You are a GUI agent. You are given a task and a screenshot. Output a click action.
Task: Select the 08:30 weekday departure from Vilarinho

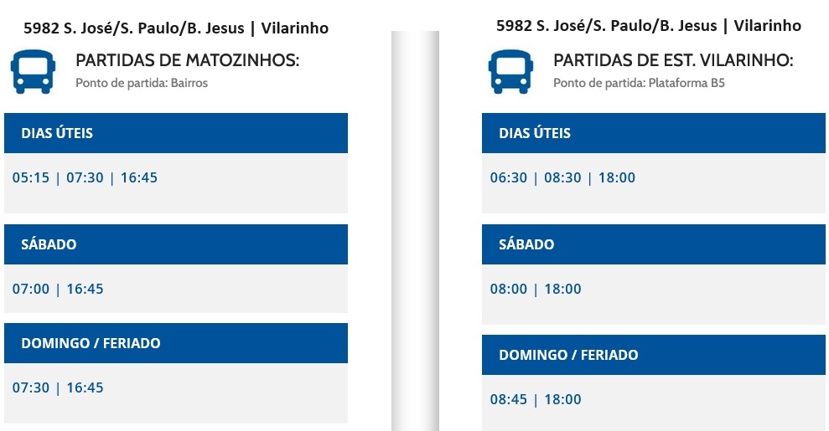[x=562, y=177]
